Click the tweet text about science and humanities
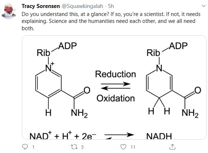This screenshot has height=153, width=208. (111, 21)
